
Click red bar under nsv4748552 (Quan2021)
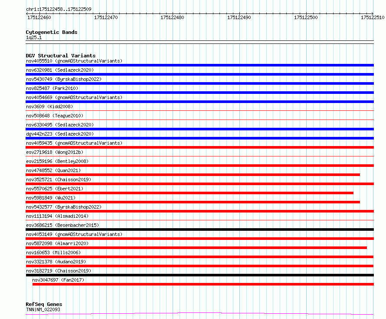[x=193, y=175]
